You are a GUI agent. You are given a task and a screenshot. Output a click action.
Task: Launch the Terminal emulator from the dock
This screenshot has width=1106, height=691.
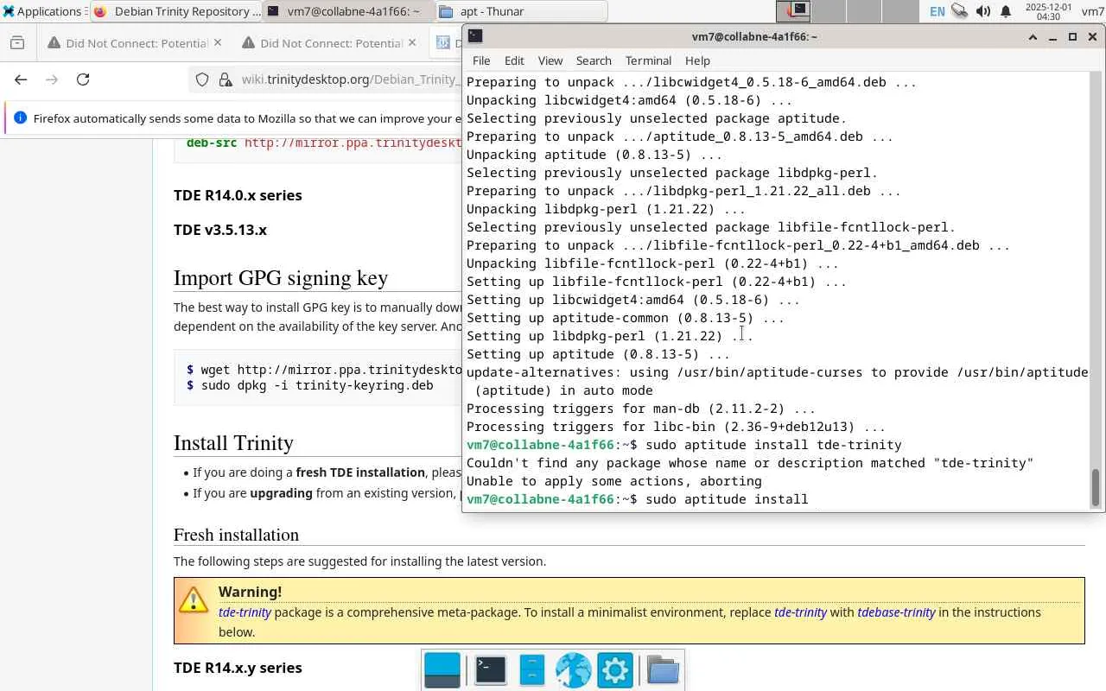click(491, 670)
